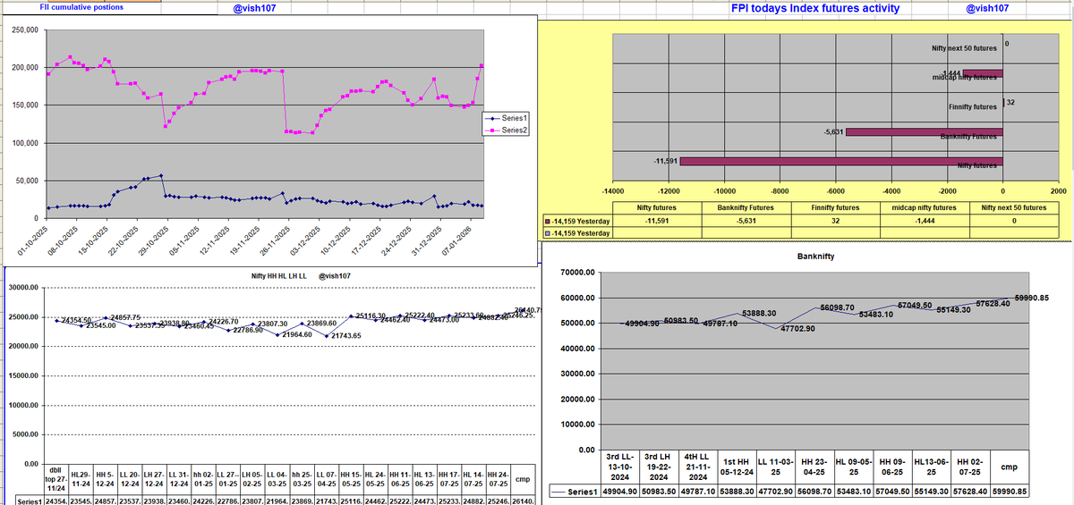1074x505 pixels.
Task: Select the Banknifty chart title
Action: pos(814,256)
